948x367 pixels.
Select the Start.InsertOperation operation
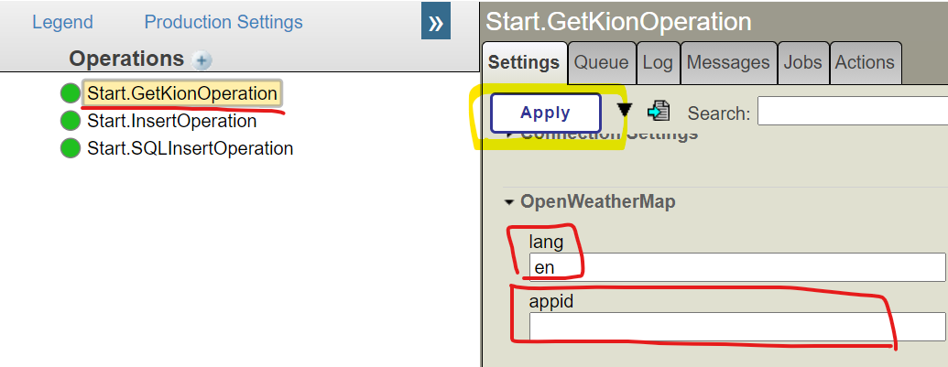(x=171, y=121)
